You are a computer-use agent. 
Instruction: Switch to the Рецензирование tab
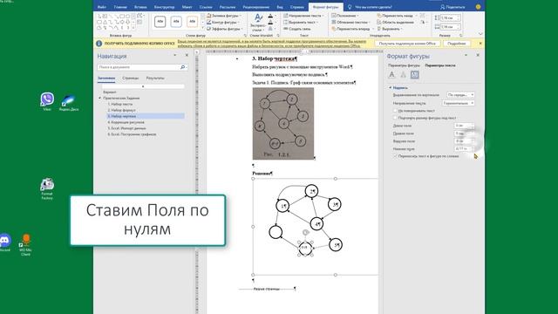(255, 7)
